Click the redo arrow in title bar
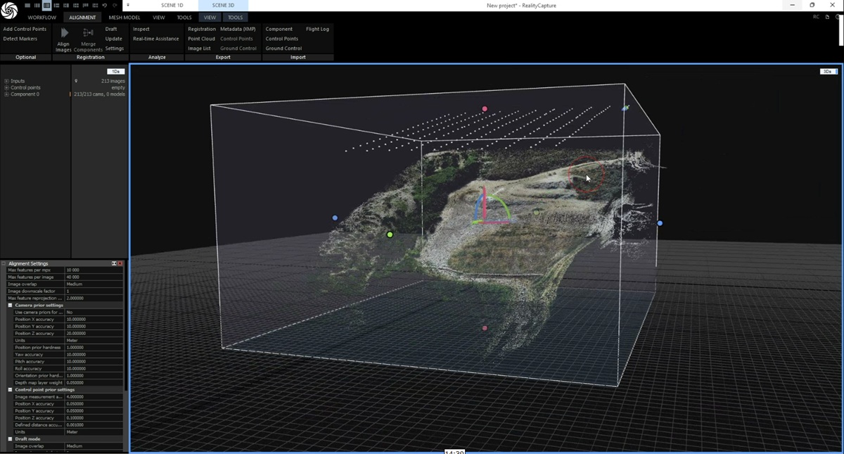 [114, 6]
